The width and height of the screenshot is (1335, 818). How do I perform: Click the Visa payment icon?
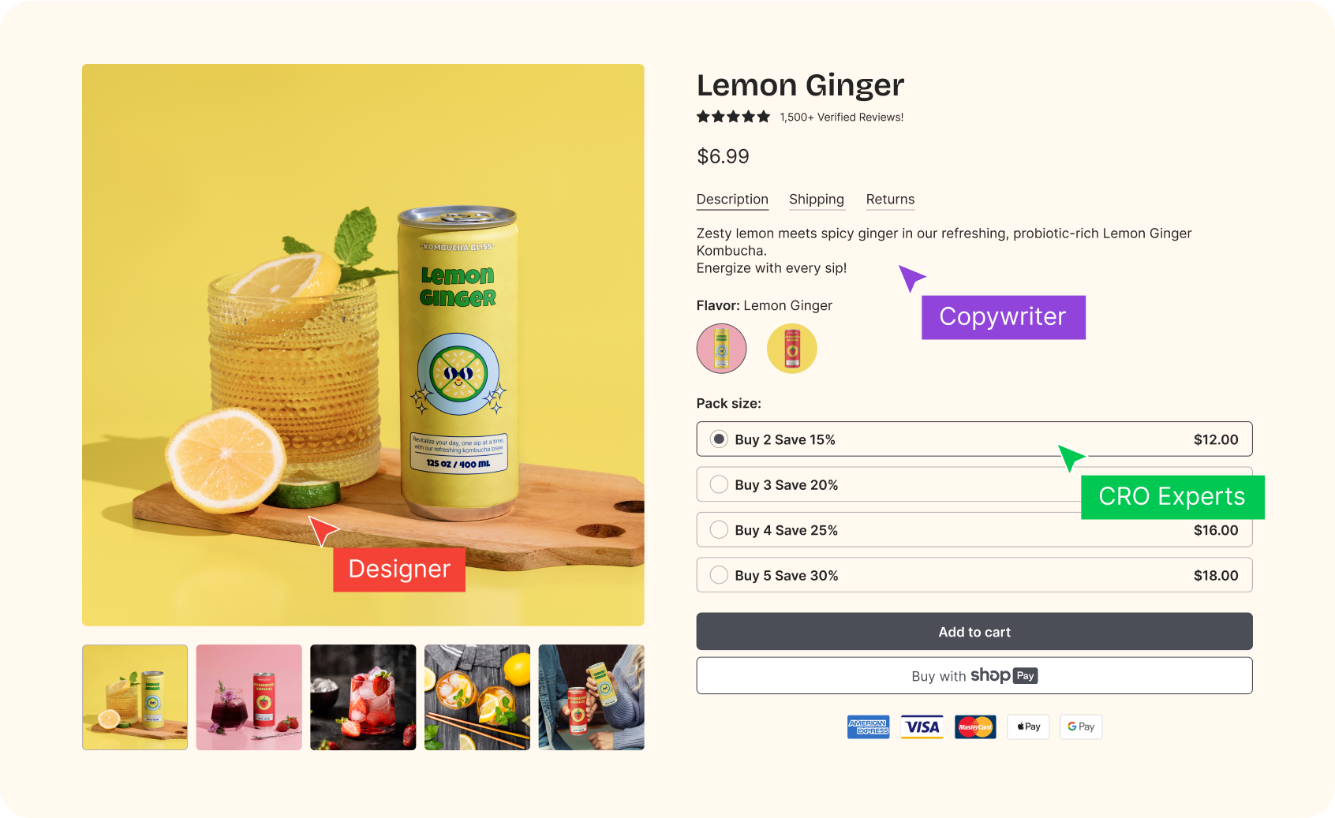coord(922,726)
